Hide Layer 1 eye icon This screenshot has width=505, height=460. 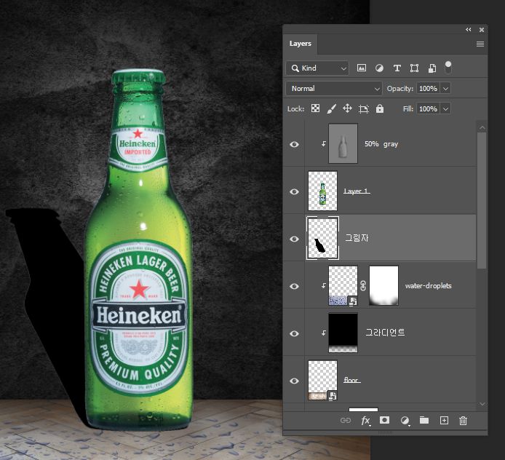pyautogui.click(x=294, y=191)
